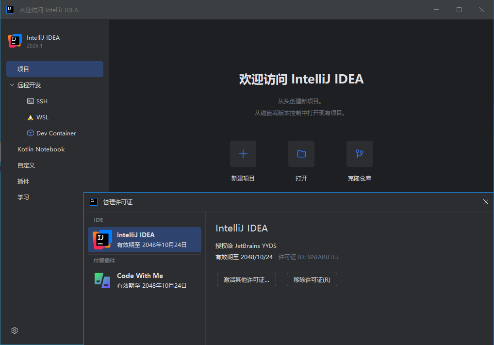Click 从磁盘或版本控制中打开现有项目。 text
This screenshot has height=345, width=494.
(x=299, y=113)
